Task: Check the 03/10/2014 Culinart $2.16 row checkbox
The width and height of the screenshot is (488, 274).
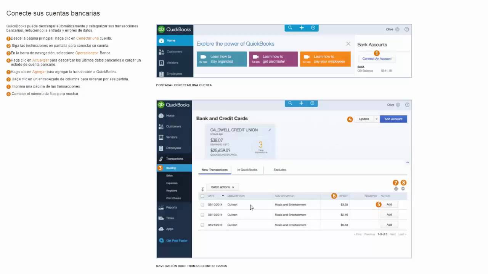Action: coord(202,215)
